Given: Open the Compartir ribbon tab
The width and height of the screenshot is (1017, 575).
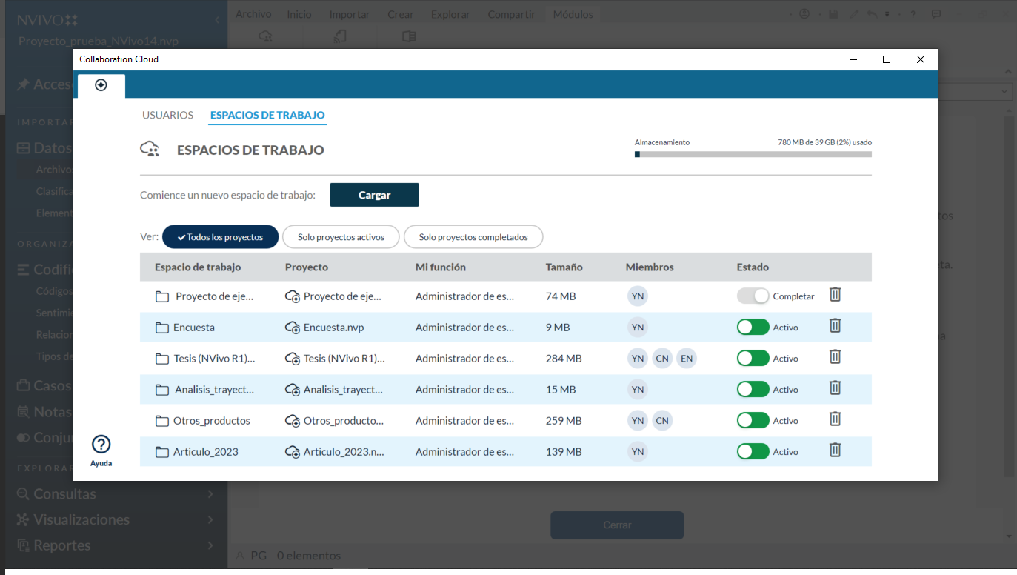Looking at the screenshot, I should click(512, 14).
